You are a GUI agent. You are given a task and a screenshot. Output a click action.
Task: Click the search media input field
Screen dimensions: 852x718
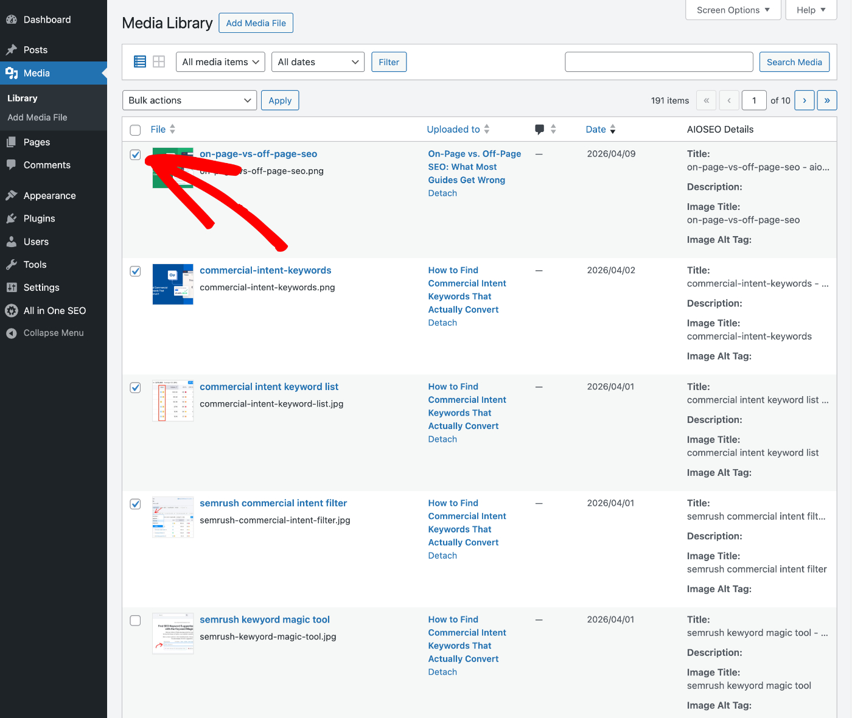[658, 62]
